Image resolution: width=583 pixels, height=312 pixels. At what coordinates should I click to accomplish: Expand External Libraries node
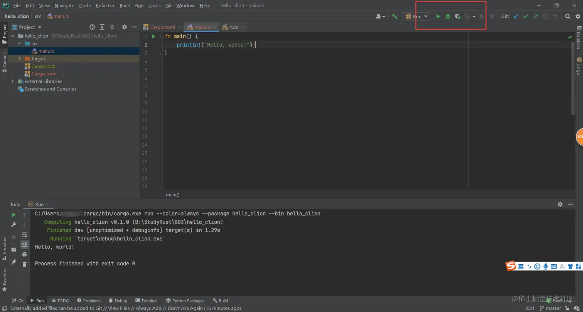click(x=12, y=81)
